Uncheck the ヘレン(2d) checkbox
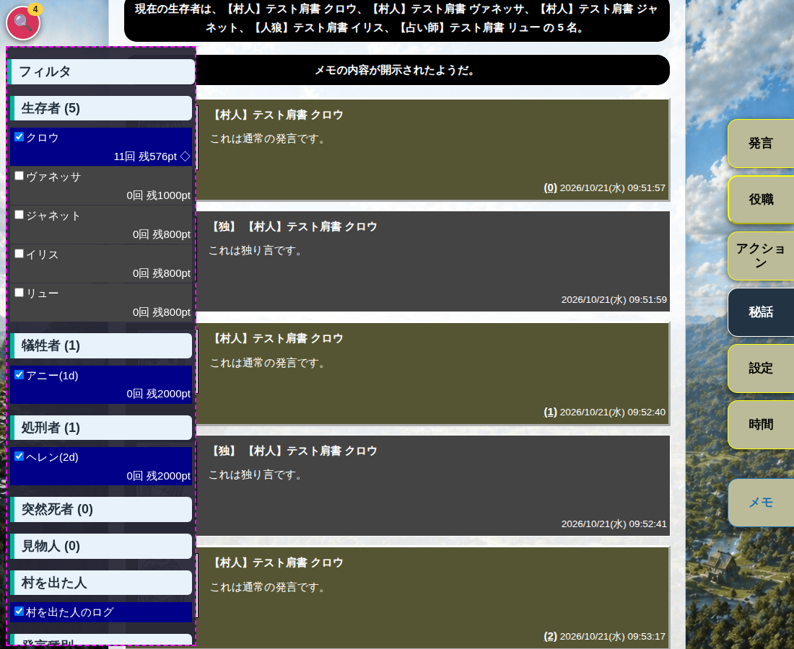This screenshot has height=649, width=794. pyautogui.click(x=19, y=456)
